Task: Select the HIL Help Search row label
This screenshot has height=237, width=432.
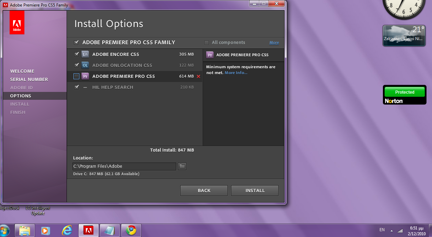Action: coord(113,87)
